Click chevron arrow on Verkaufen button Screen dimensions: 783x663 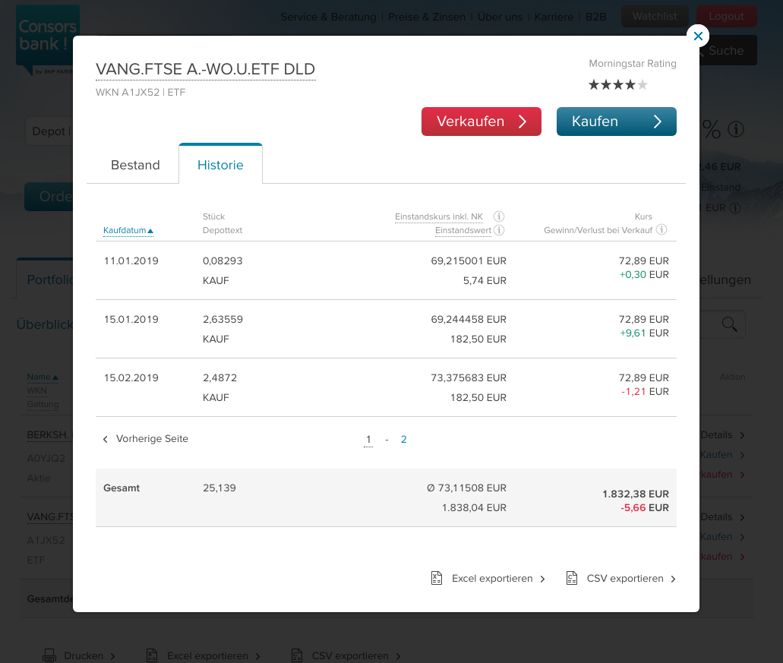[523, 122]
